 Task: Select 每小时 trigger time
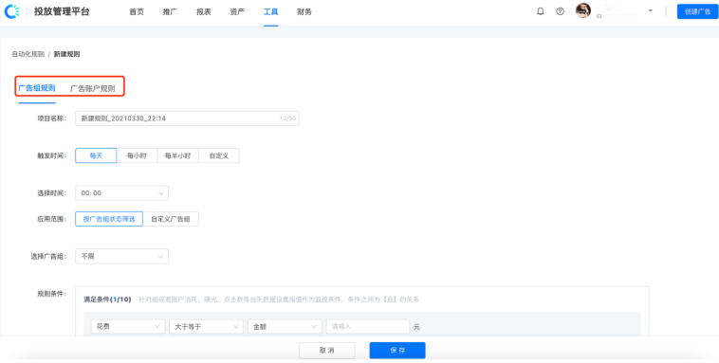point(138,155)
